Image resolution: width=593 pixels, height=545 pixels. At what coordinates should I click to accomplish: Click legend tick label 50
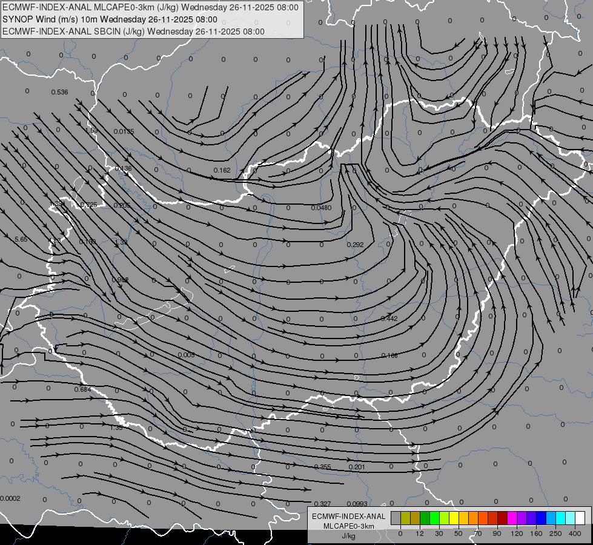(x=459, y=533)
